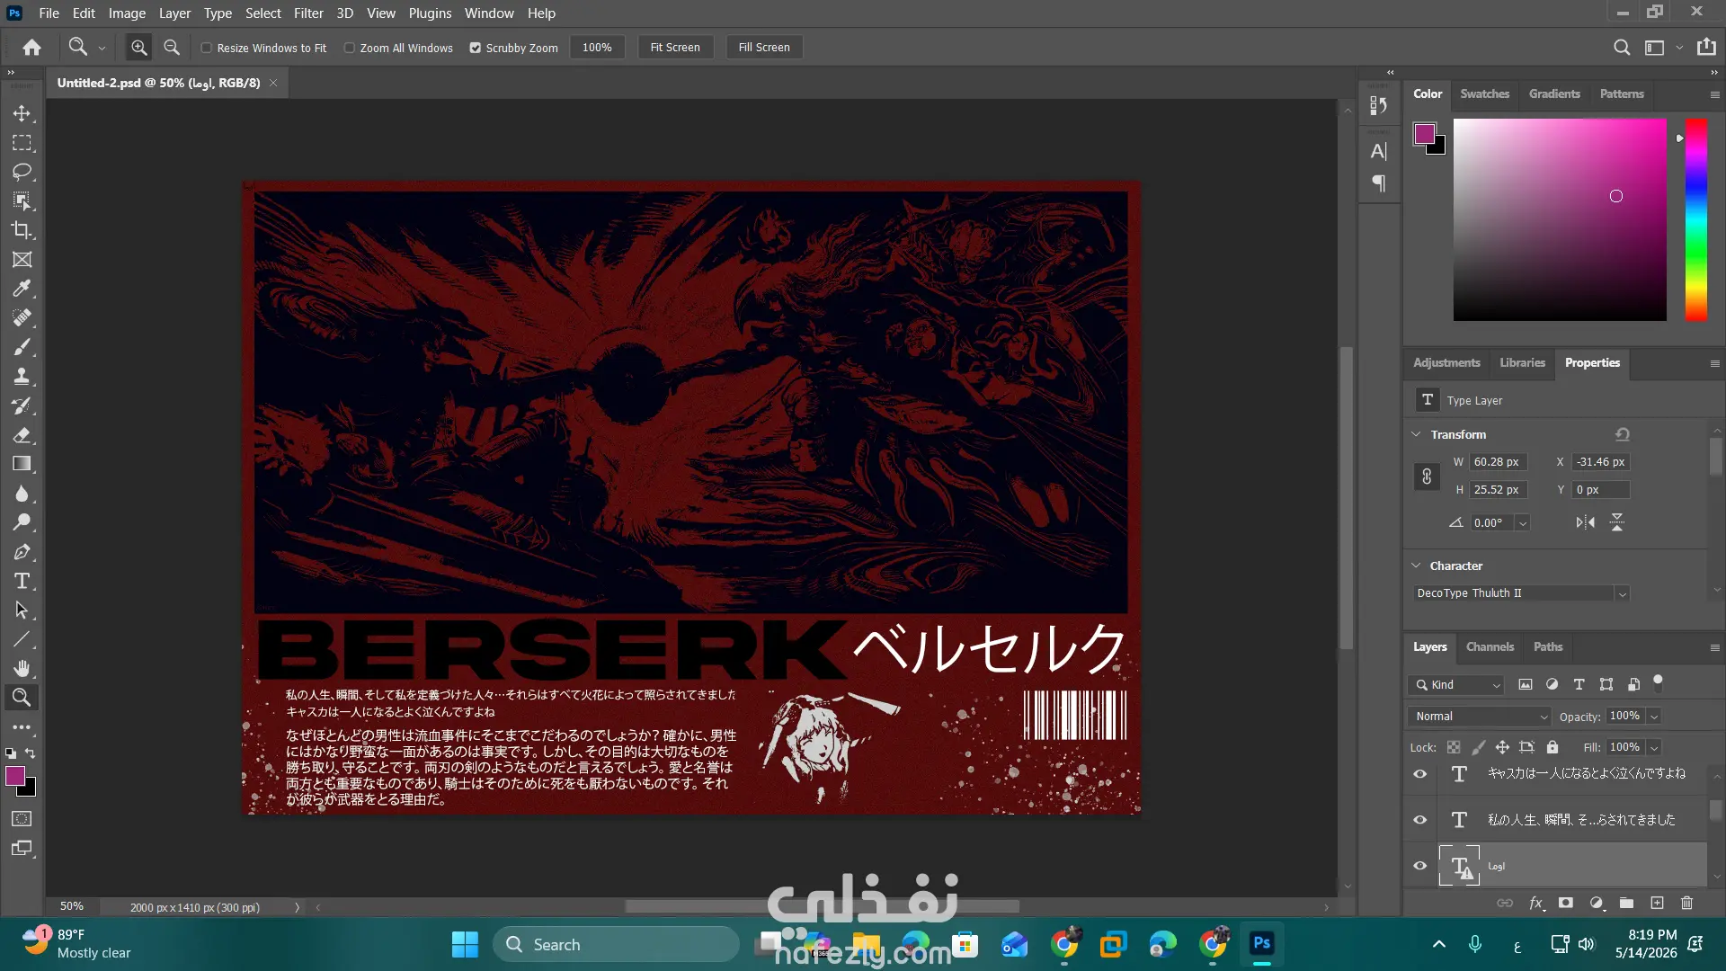This screenshot has width=1726, height=971.
Task: Select the Eyedropper tool
Action: tap(22, 289)
